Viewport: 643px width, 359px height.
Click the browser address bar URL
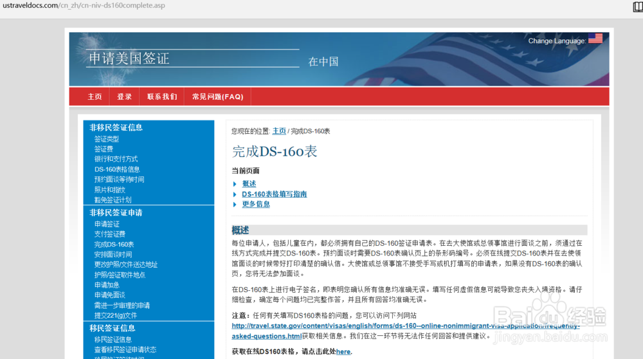tap(84, 6)
